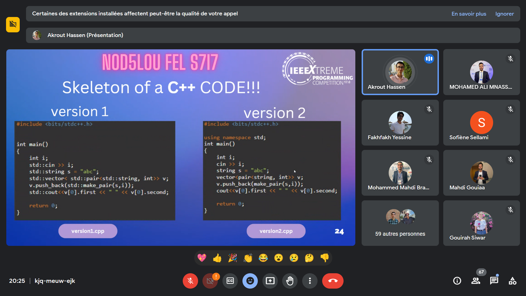
Task: Open more options menu (three dots)
Action: [x=310, y=281]
